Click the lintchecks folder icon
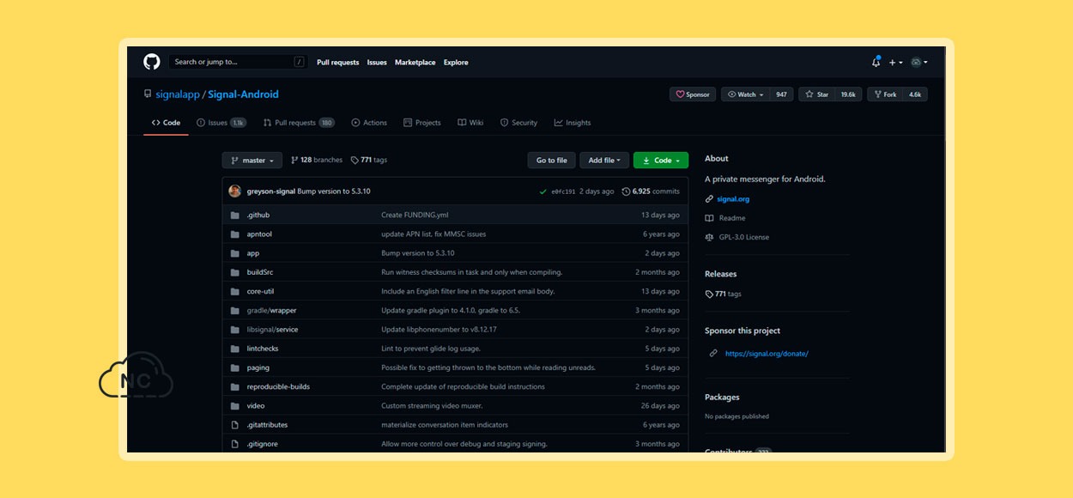The image size is (1073, 498). click(235, 349)
